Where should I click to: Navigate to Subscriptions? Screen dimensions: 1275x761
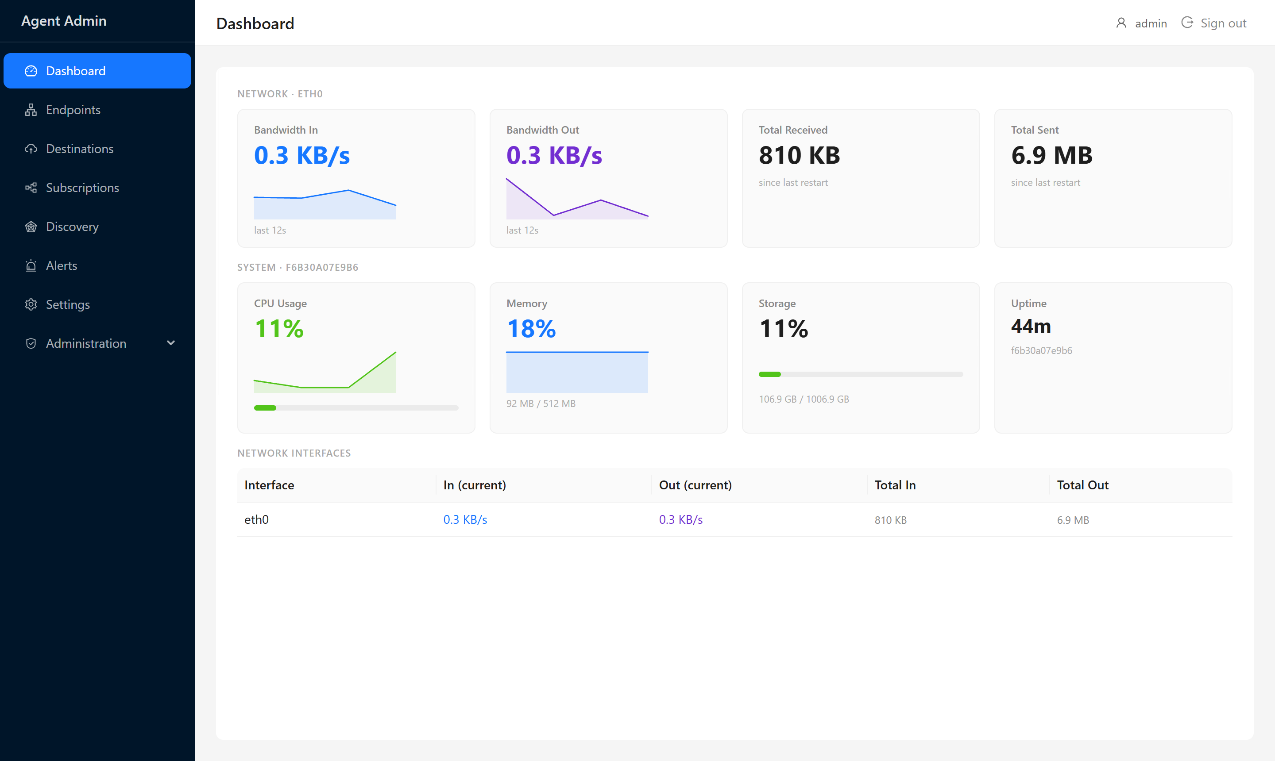tap(97, 188)
